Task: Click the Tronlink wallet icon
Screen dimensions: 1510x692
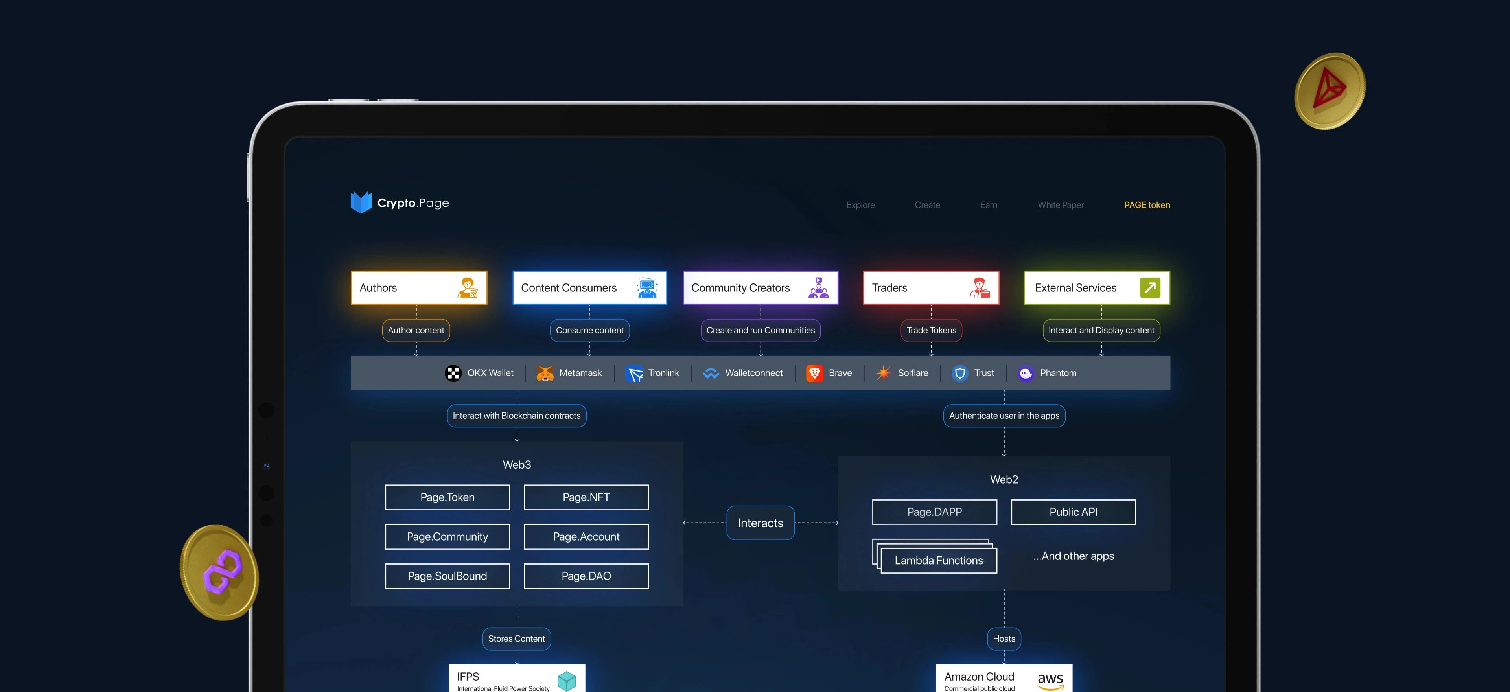Action: 634,373
